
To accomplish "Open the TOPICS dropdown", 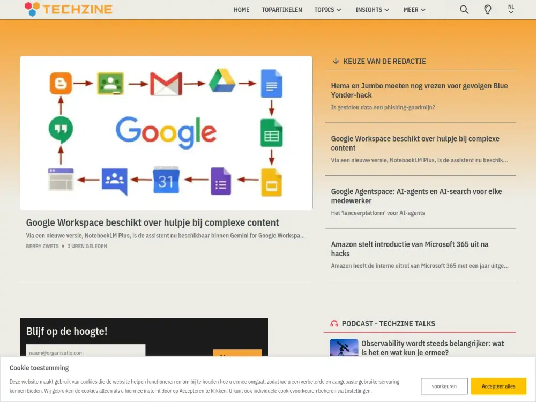I will (x=328, y=9).
